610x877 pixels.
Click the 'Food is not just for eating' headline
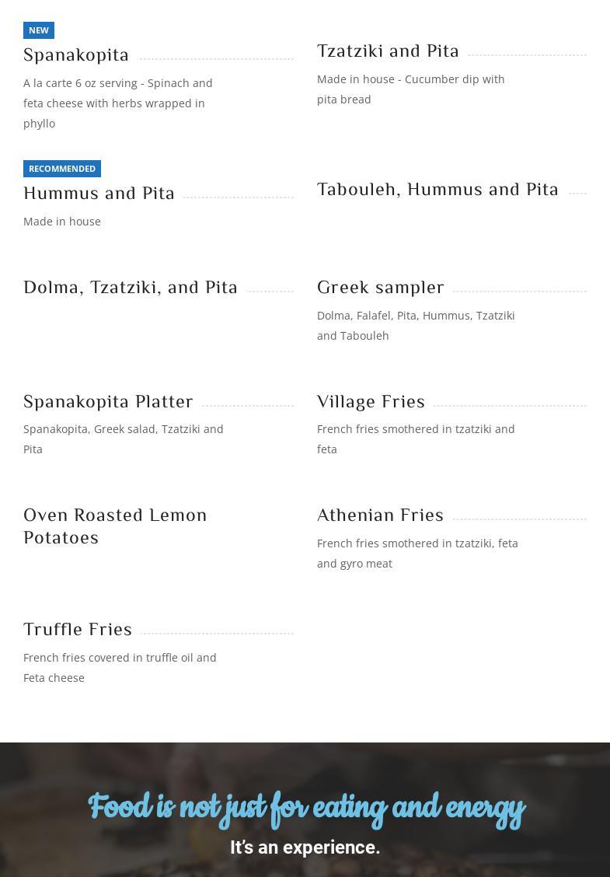click(x=306, y=808)
